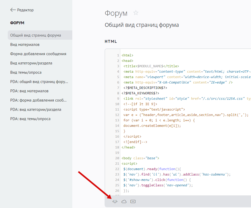251x208 pixels.
Task: Select PDA: общий вид страниц форума
Action: pyautogui.click(x=39, y=82)
